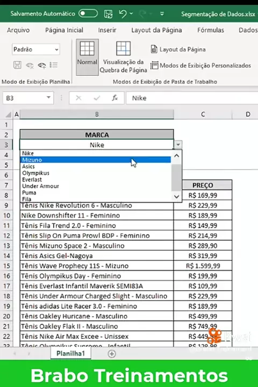
Task: Select the Planilha1 sheet tab
Action: 70,354
